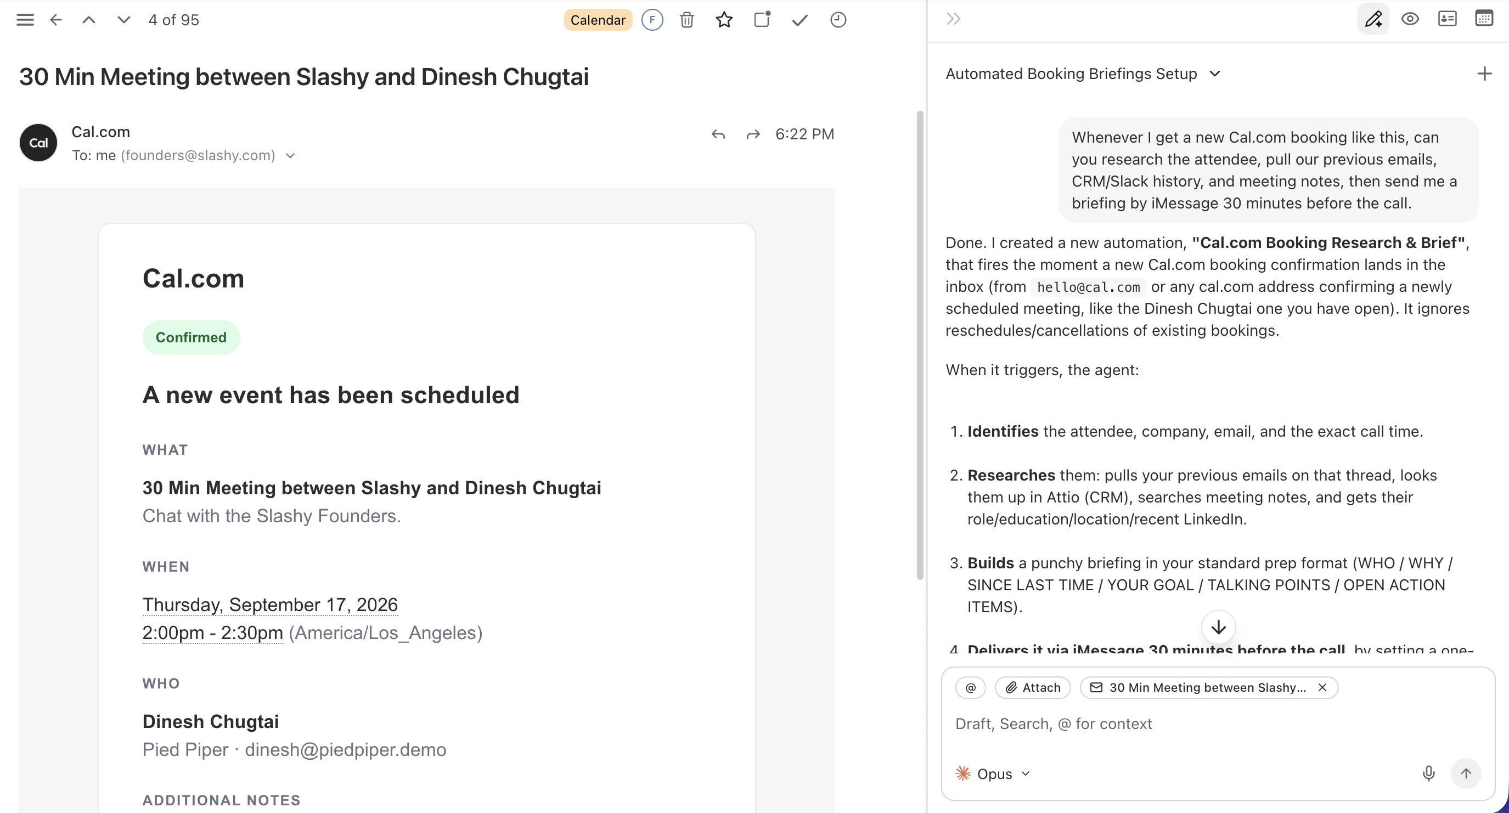The height and width of the screenshot is (813, 1509).
Task: Open the calendar panel icon
Action: [1484, 19]
